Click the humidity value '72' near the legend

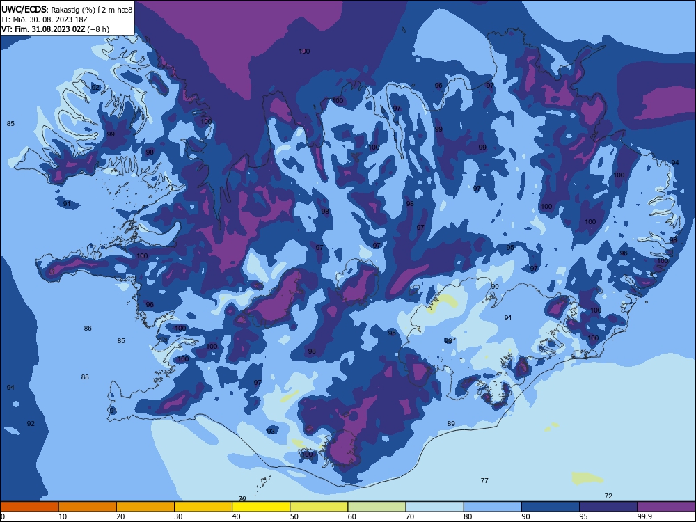(x=608, y=496)
